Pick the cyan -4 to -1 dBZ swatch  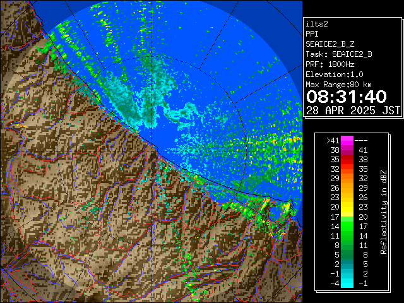tap(347, 283)
